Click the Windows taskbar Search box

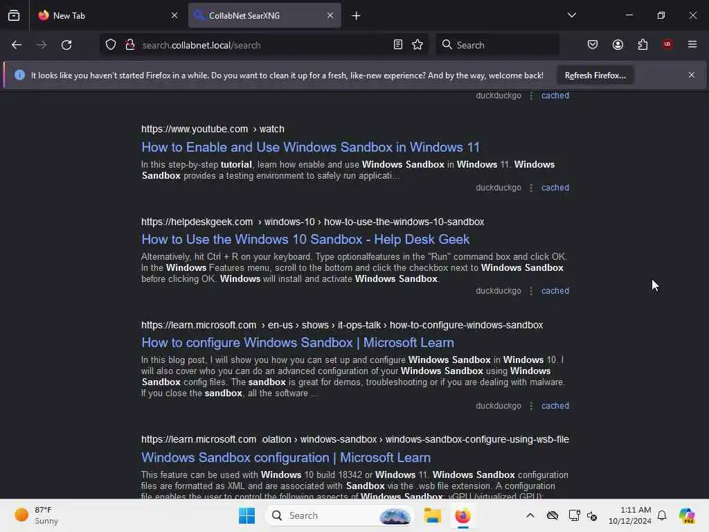339,515
